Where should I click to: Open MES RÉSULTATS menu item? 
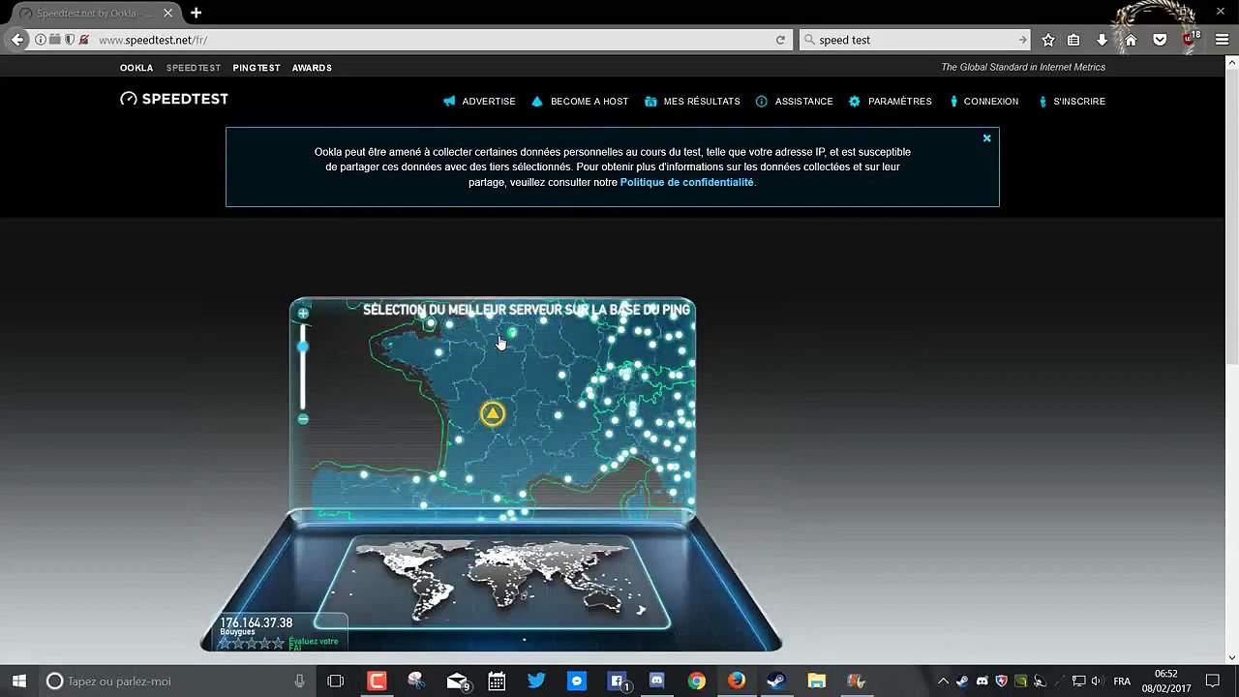pos(692,101)
